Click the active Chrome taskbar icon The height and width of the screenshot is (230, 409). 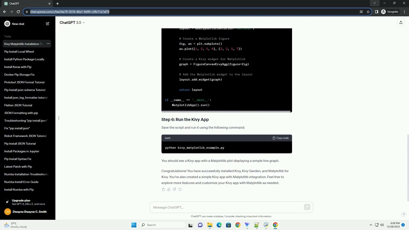pyautogui.click(x=275, y=225)
